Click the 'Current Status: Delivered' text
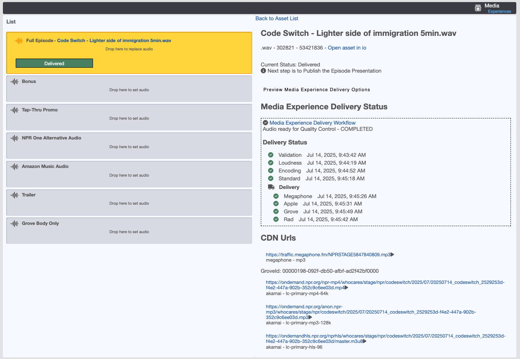Image resolution: width=520 pixels, height=359 pixels. coord(290,65)
